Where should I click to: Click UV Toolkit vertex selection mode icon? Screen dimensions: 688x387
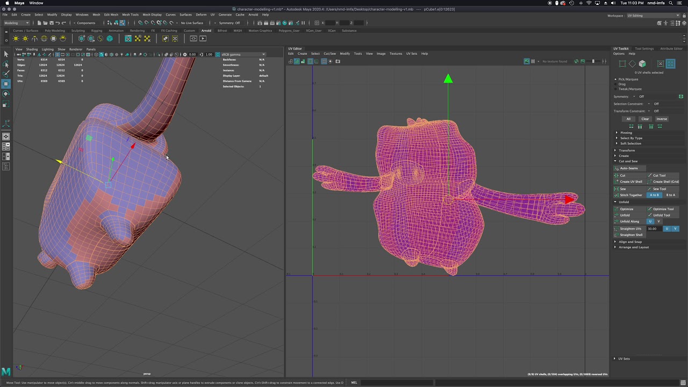coord(622,64)
